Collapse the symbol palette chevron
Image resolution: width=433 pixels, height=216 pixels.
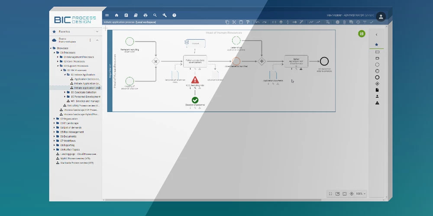point(376,35)
